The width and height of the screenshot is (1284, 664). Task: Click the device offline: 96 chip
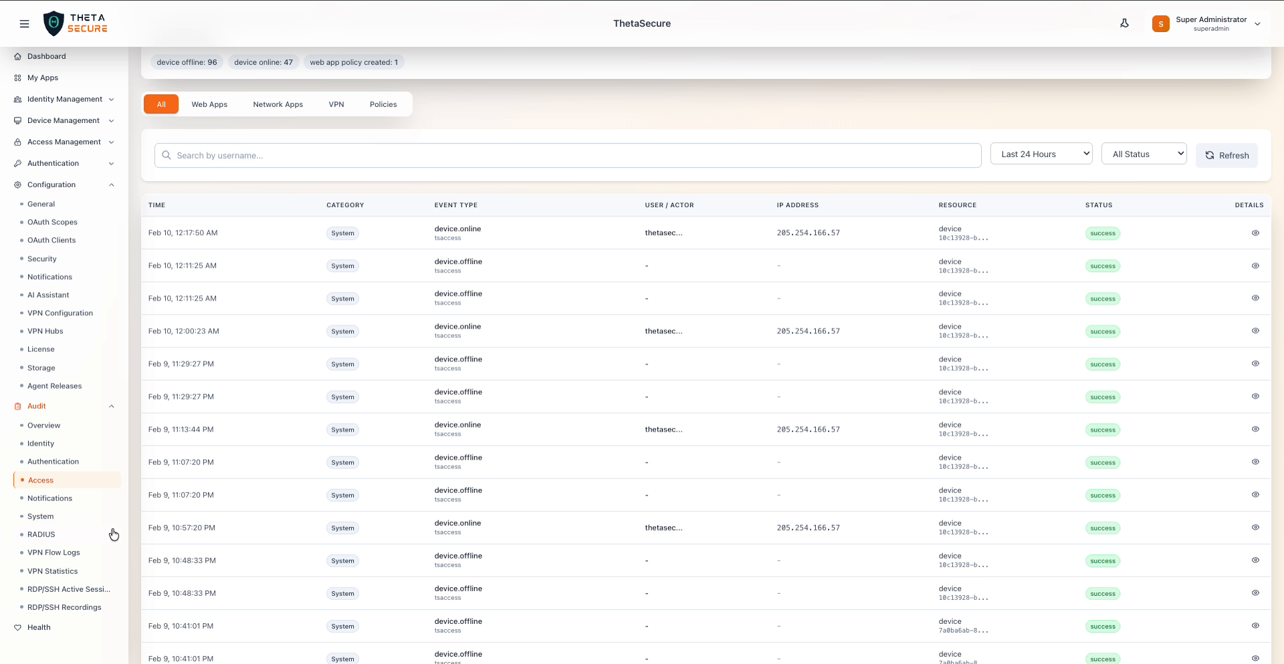click(x=187, y=62)
